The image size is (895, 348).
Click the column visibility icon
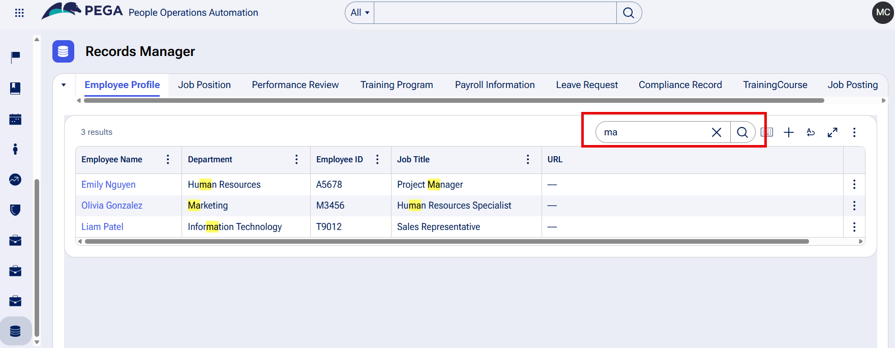click(767, 132)
